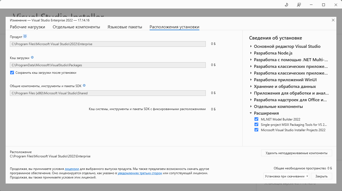Click the Закрыть button
The height and width of the screenshot is (191, 342).
321,176
